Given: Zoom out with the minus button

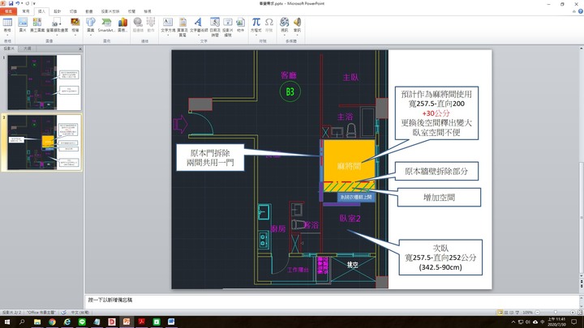Looking at the screenshot, I should point(537,313).
